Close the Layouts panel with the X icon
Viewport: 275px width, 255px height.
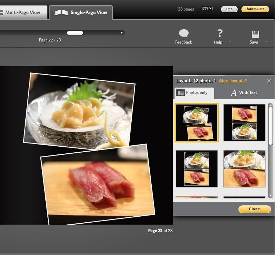point(269,81)
